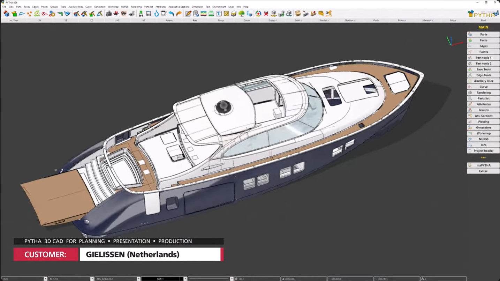Select the text tool 'T' icon
The image size is (500, 281).
[x=219, y=14]
